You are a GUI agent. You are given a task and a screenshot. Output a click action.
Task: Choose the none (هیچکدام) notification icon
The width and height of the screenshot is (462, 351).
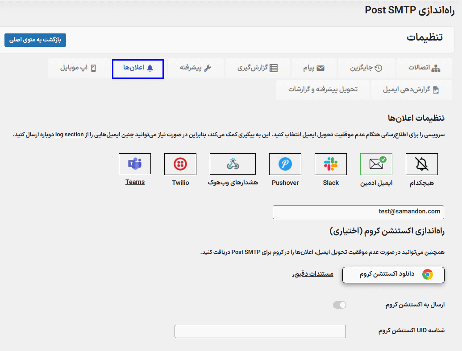pos(421,163)
